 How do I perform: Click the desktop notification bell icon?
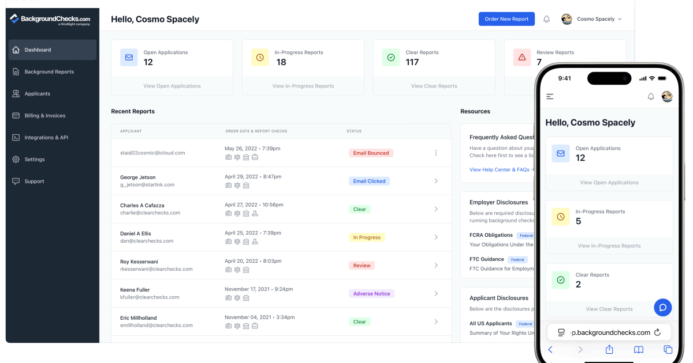click(x=546, y=19)
